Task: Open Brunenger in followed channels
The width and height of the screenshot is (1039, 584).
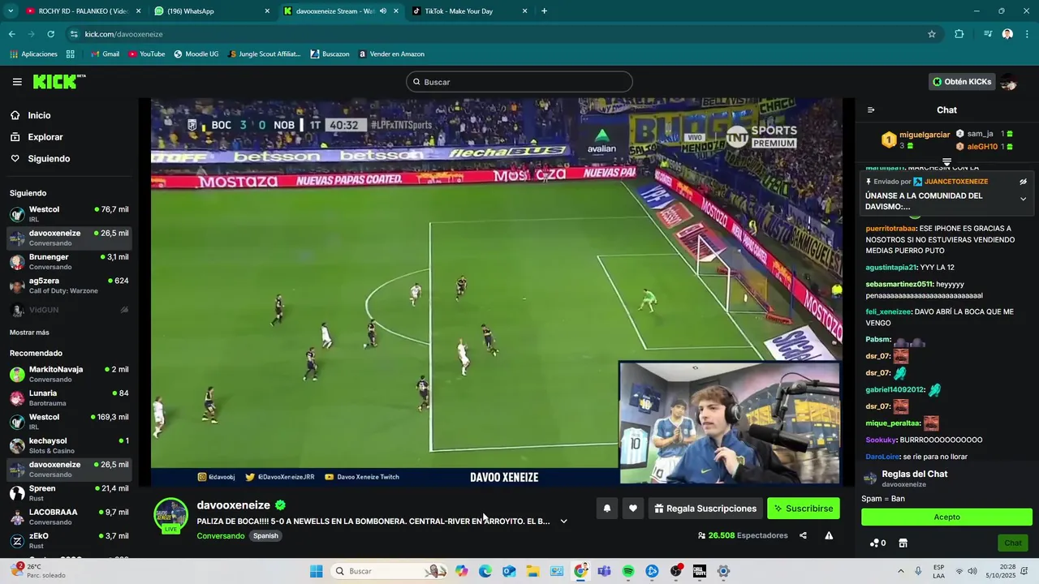Action: pyautogui.click(x=69, y=262)
